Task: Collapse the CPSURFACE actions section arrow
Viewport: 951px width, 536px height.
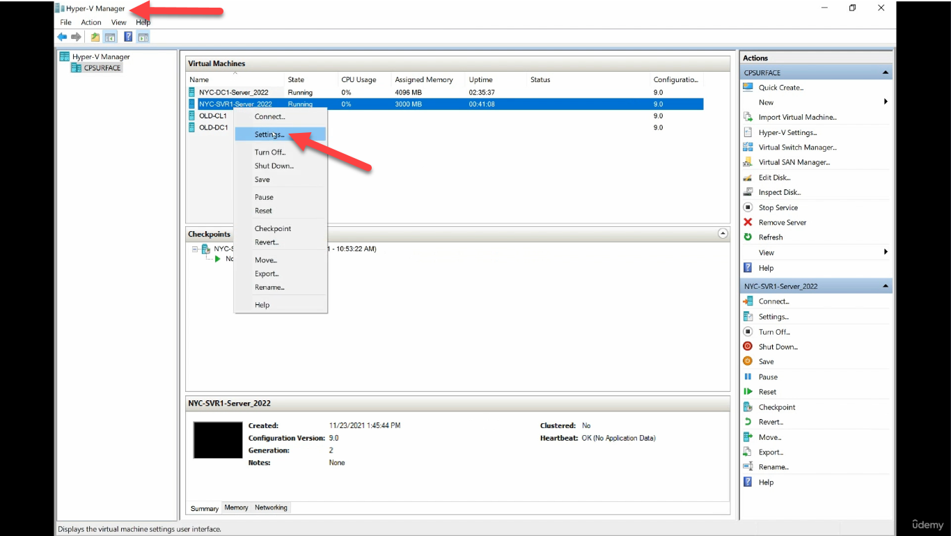Action: 886,72
